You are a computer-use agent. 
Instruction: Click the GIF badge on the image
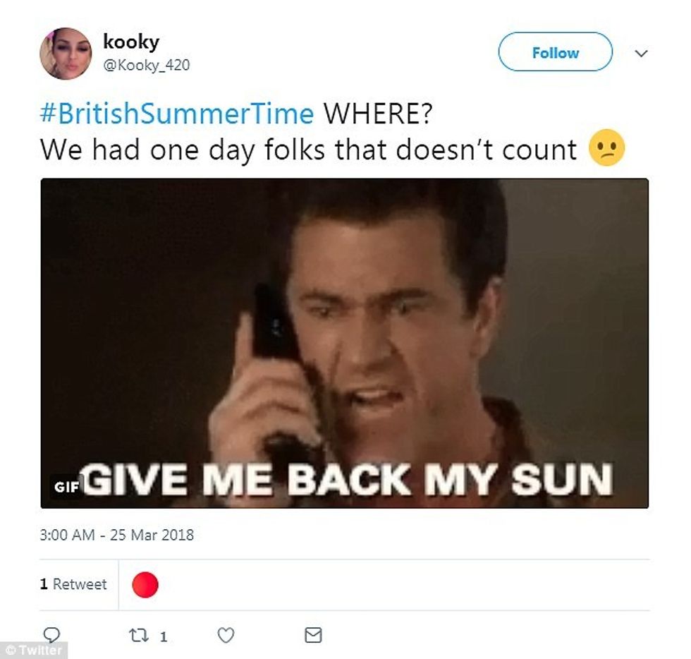point(66,487)
